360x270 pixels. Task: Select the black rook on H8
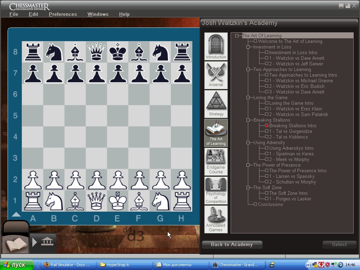point(182,52)
